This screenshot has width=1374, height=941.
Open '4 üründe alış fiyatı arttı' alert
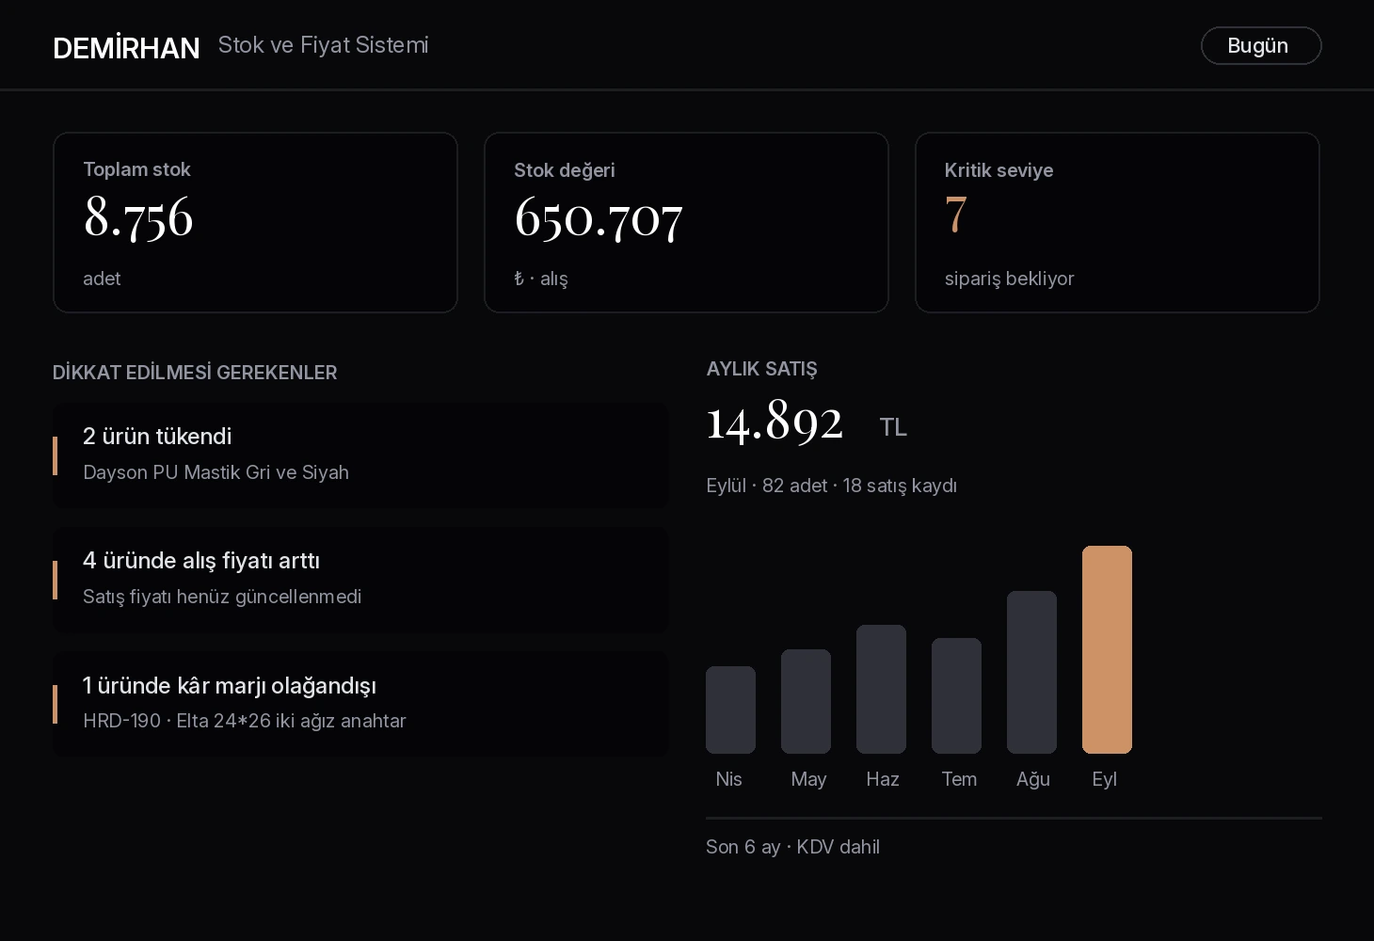pos(360,580)
